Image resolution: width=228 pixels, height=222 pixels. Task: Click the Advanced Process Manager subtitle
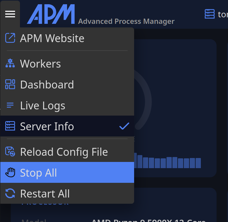126,22
